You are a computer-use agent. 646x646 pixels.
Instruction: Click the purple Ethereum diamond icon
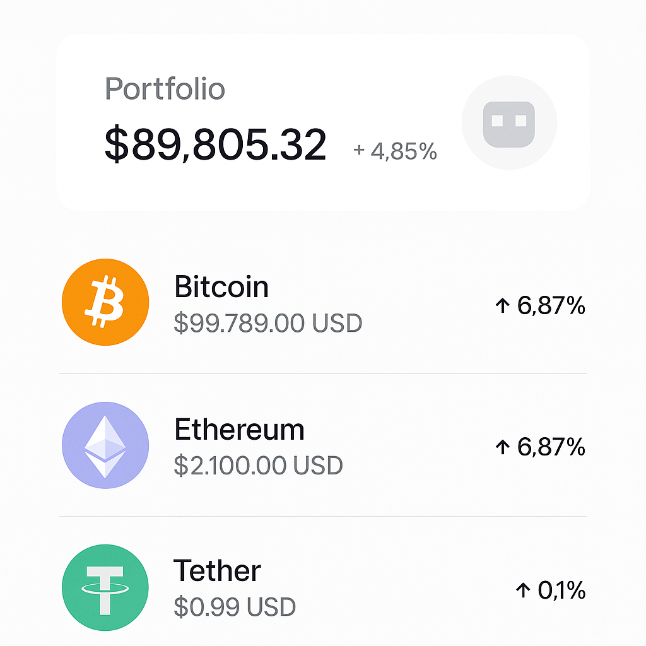pos(105,445)
